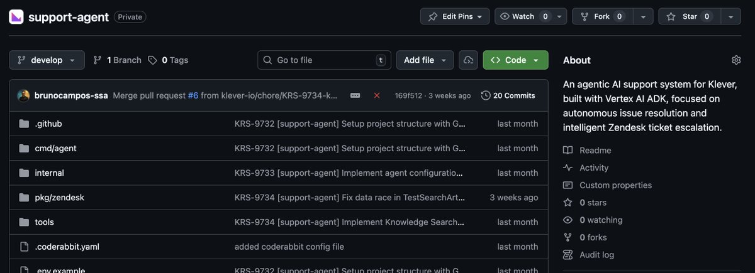The width and height of the screenshot is (755, 273).
Task: Open the 0 watching link
Action: coord(601,220)
